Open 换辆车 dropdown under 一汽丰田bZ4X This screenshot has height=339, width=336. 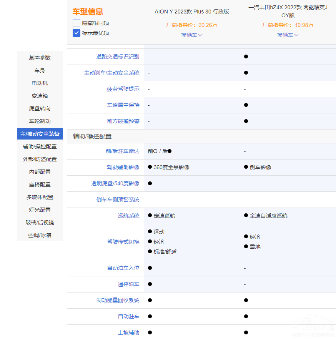tap(288, 35)
